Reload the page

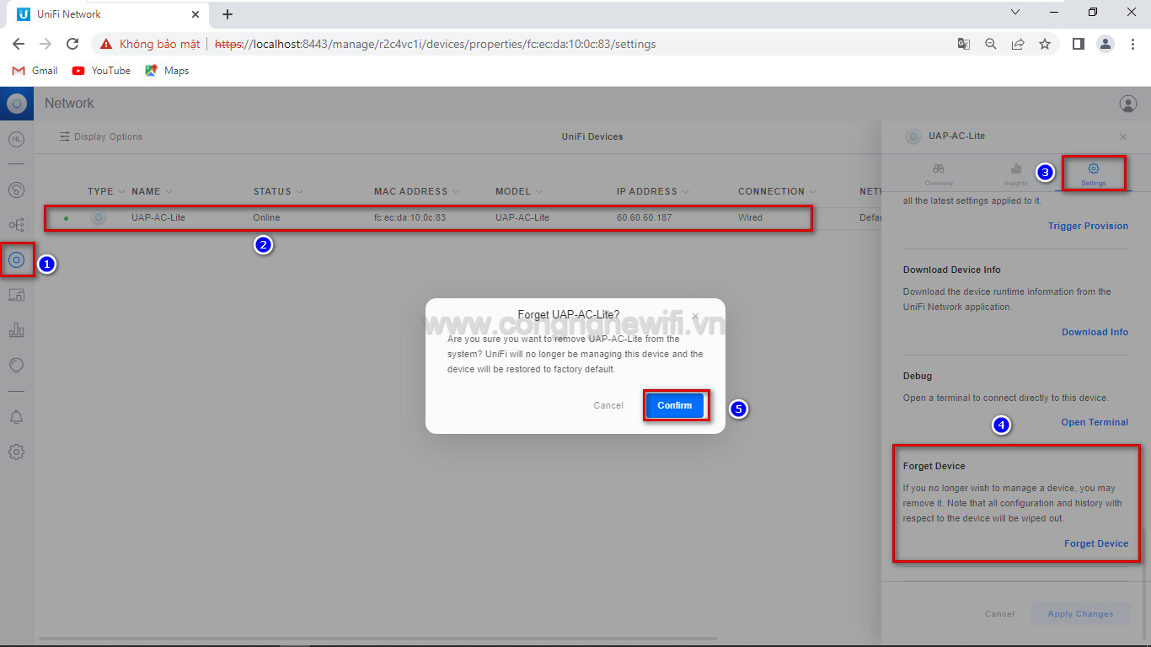point(72,44)
